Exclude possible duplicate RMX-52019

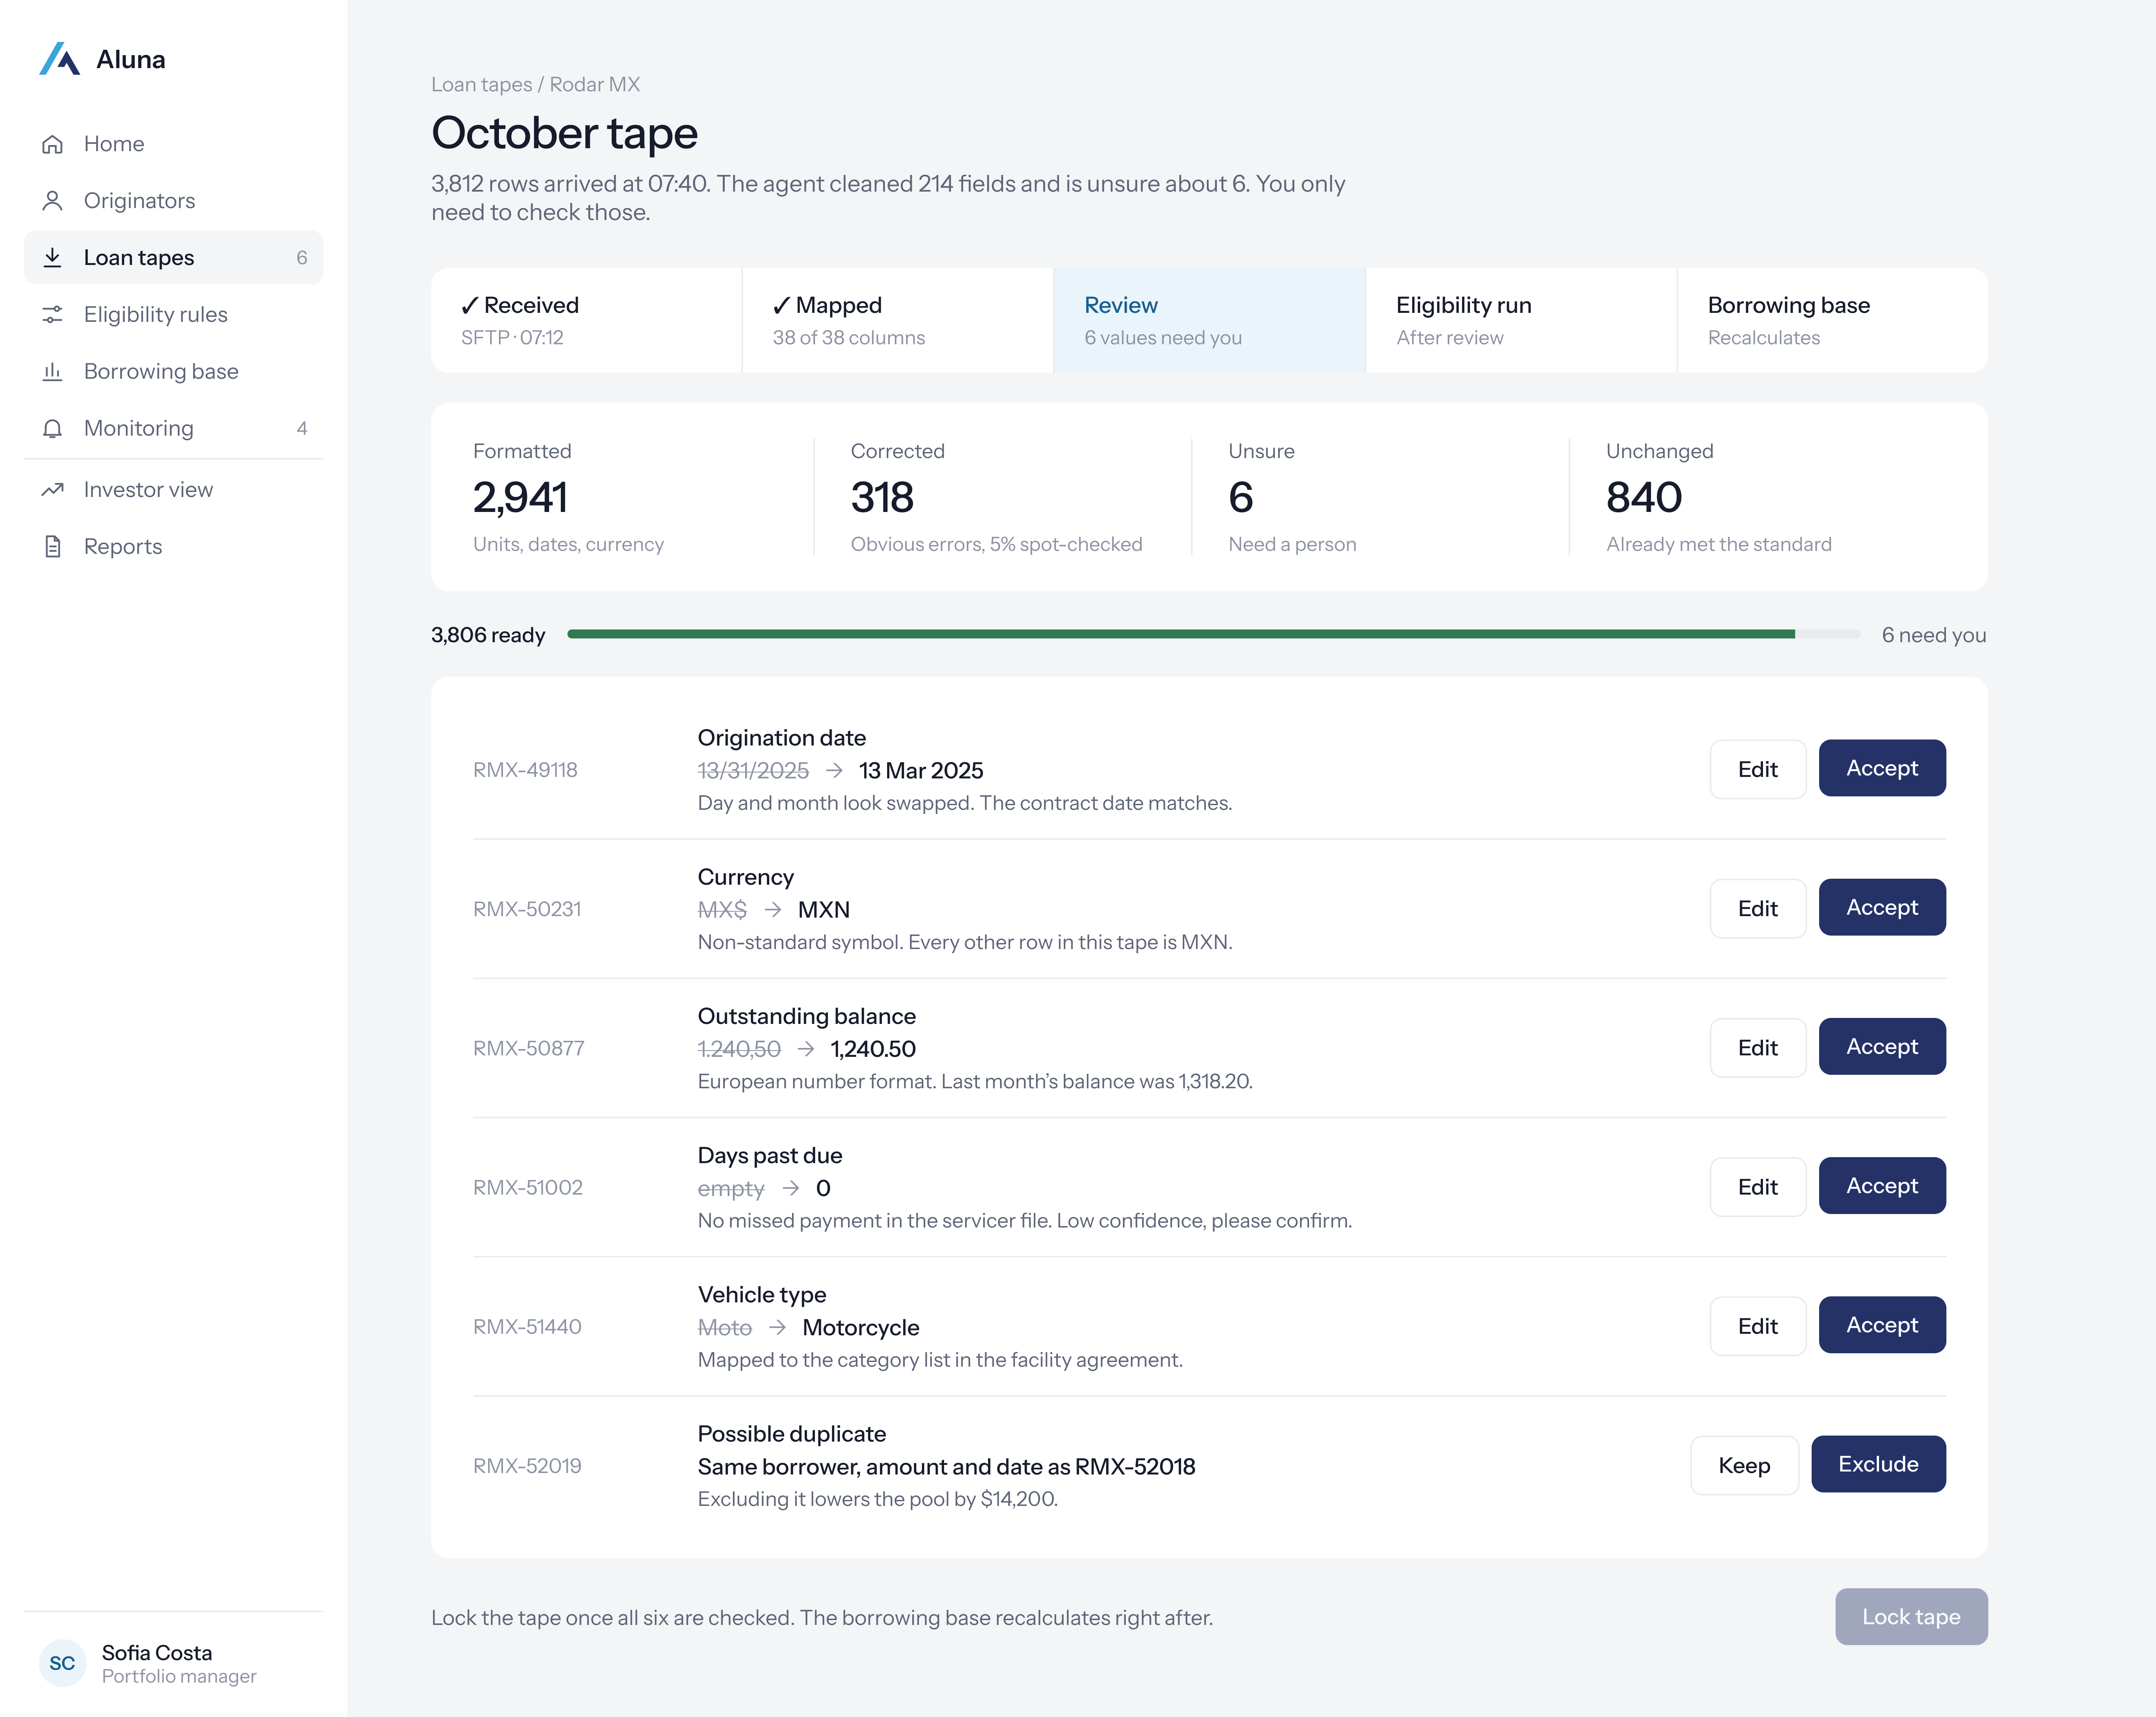coord(1877,1464)
